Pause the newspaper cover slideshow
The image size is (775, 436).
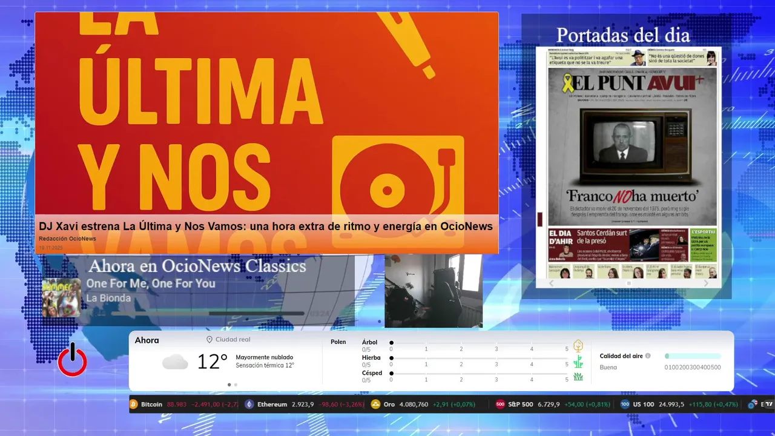click(628, 283)
